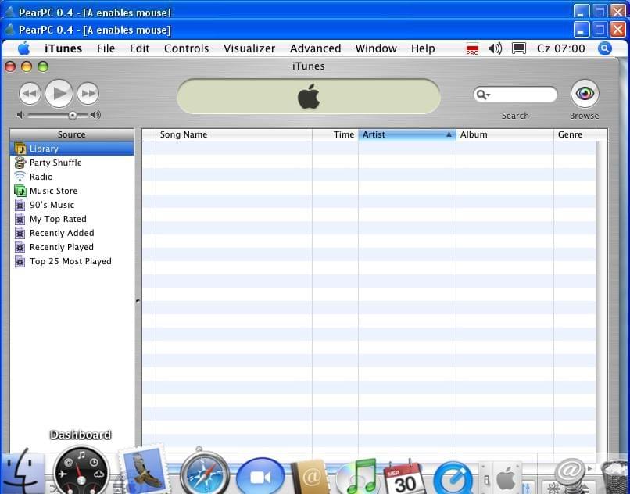
Task: Click the maximum volume speaker icon in iTunes
Action: coord(95,116)
